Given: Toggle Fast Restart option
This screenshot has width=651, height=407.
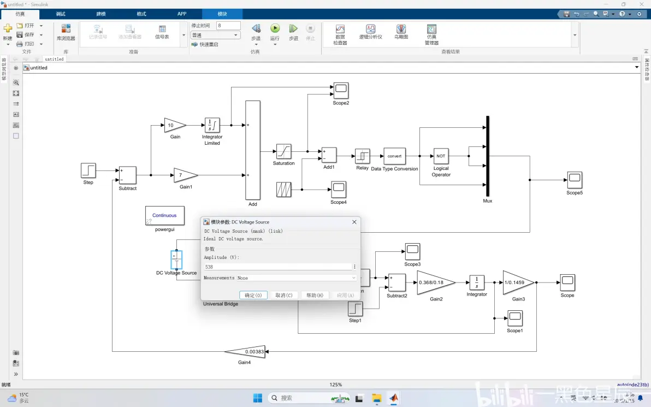Looking at the screenshot, I should click(205, 44).
